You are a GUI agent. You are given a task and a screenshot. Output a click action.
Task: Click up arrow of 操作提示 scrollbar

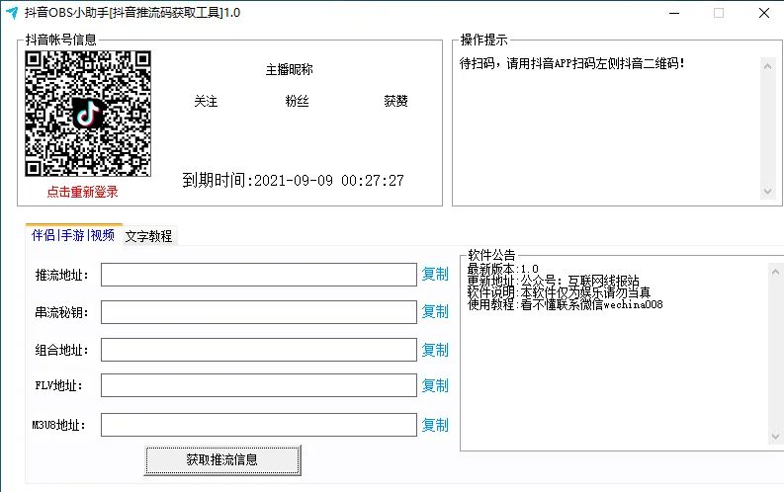tap(767, 66)
